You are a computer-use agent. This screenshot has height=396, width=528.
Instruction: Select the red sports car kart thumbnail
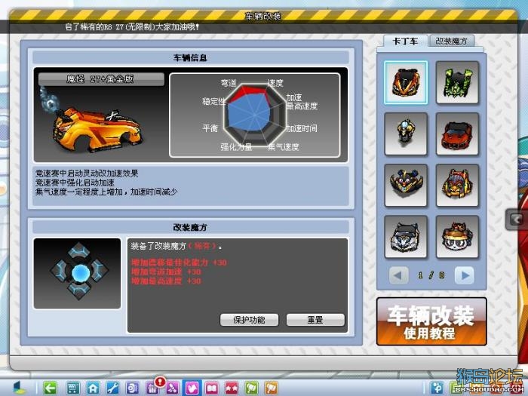coord(457,134)
